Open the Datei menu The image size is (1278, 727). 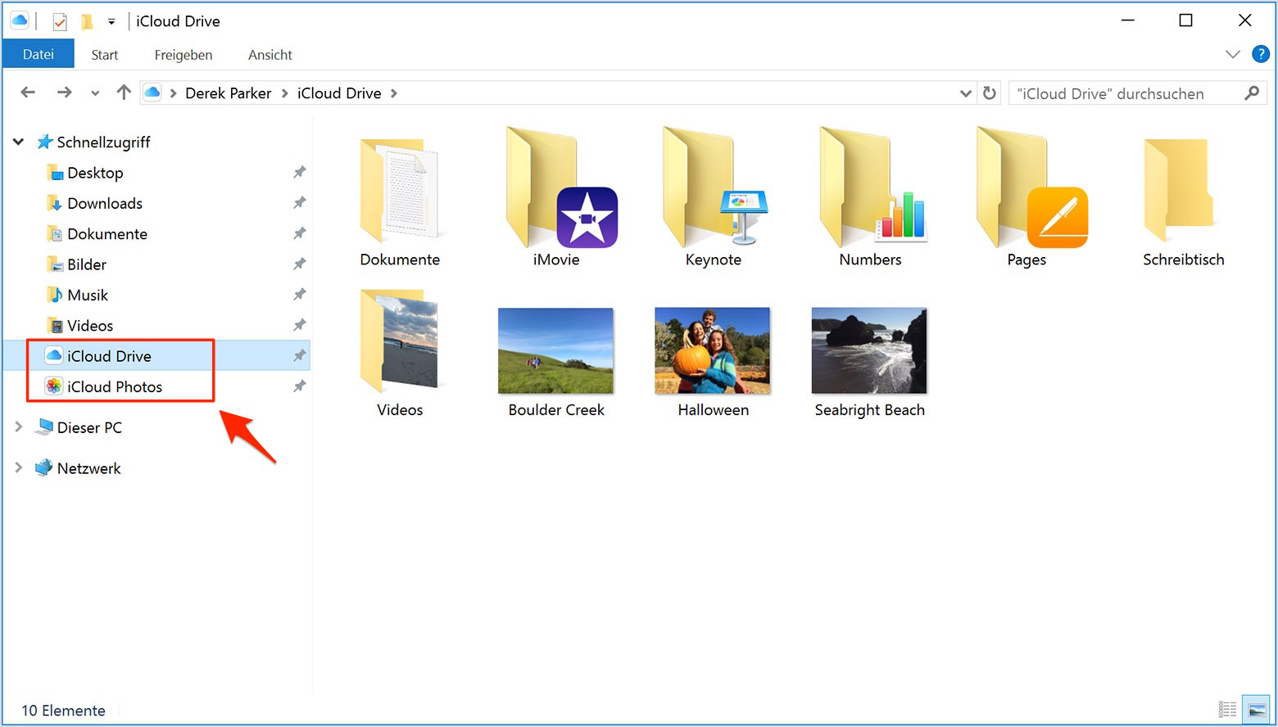[x=38, y=53]
